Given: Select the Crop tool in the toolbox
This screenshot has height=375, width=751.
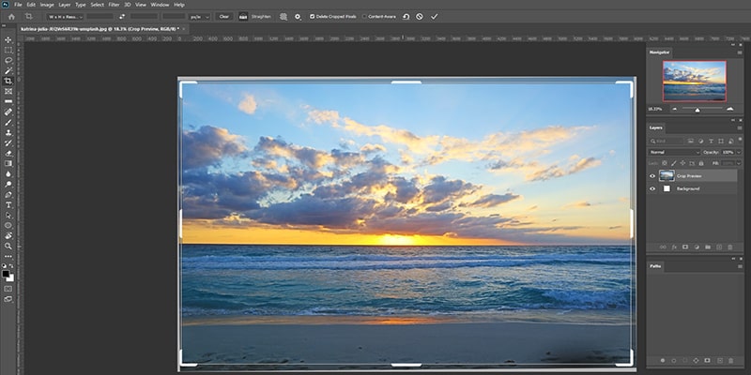Looking at the screenshot, I should (8, 81).
